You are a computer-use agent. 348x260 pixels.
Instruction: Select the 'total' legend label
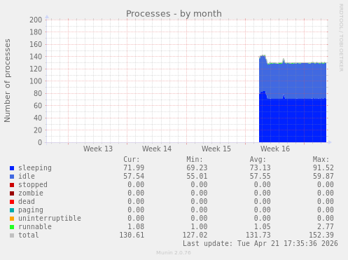tap(29, 235)
